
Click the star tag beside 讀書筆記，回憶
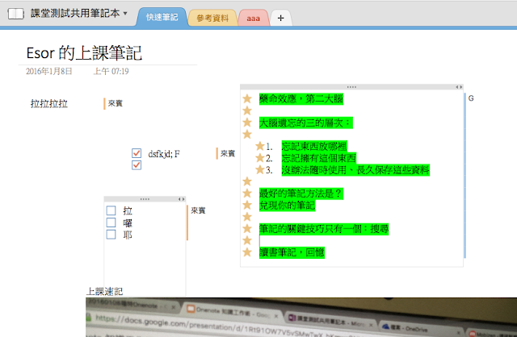tap(247, 252)
